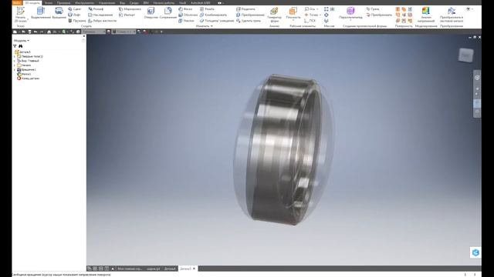Select the Fillet (Сопряжение) tool
This screenshot has width=494, height=277.
pos(168,13)
